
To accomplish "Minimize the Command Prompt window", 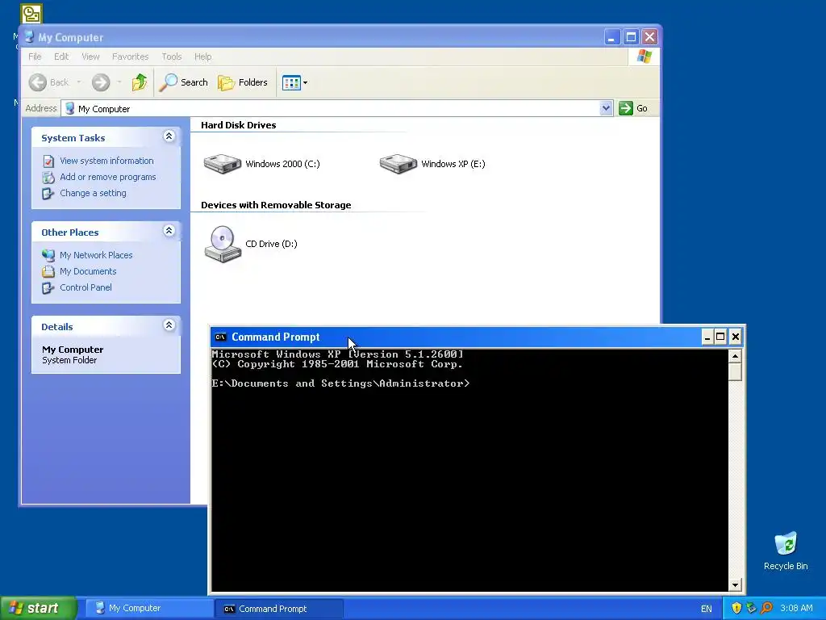I will [x=707, y=337].
